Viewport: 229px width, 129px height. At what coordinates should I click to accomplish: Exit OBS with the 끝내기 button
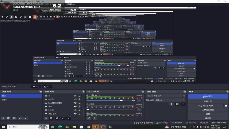point(208,118)
